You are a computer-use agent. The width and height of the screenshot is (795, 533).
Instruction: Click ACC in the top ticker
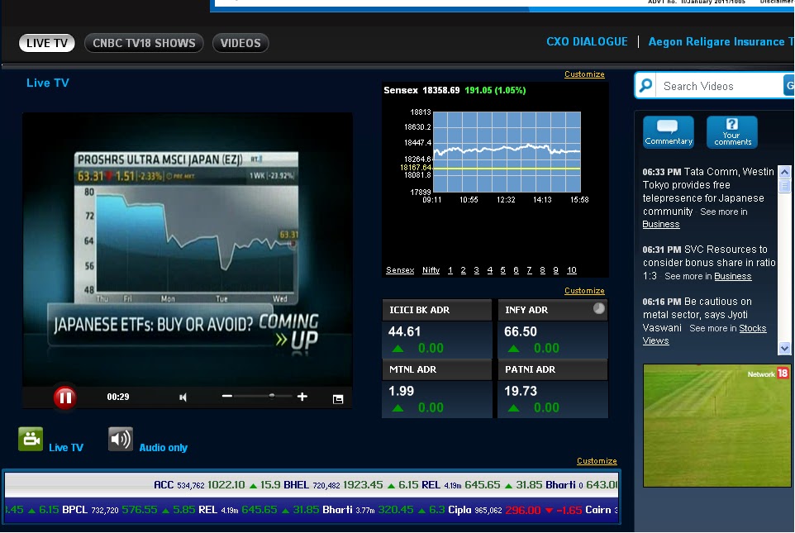tap(164, 485)
